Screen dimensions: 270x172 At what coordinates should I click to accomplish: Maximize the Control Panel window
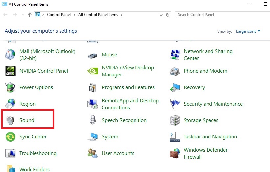(x=265, y=4)
